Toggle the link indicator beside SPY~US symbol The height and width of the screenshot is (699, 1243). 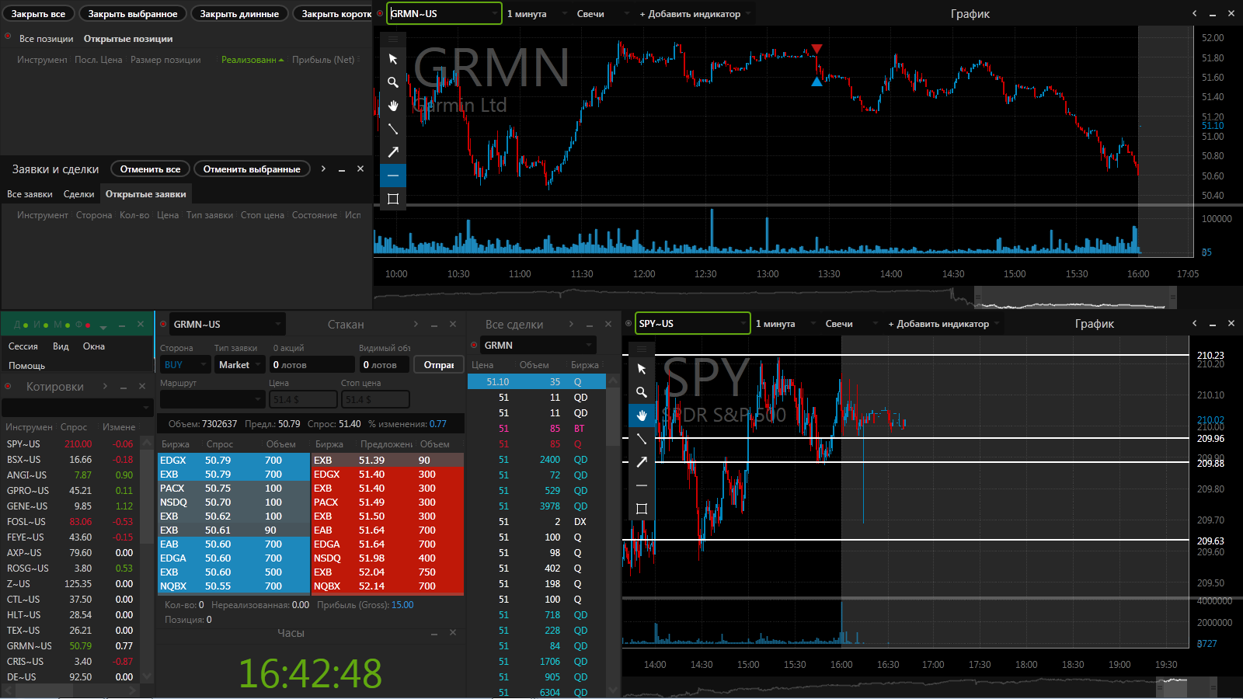point(628,324)
